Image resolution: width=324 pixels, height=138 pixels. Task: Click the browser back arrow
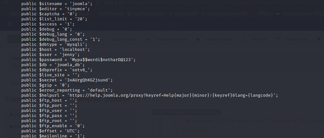click(x=7, y=3)
